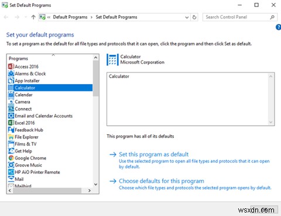Click the large Calculator icon in details pane

pos(112,60)
